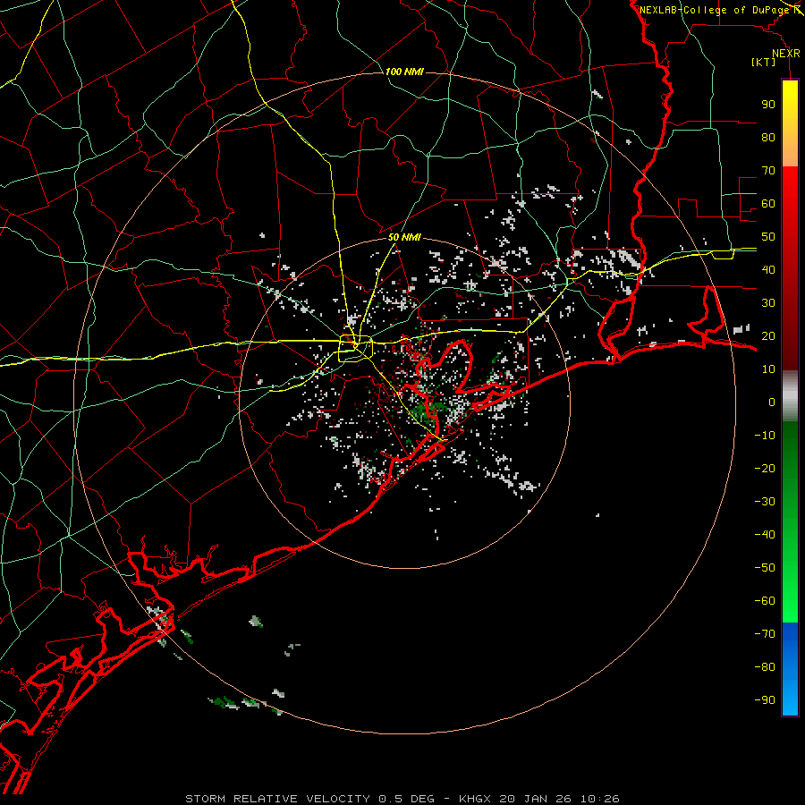Click the "50 NMI" range ring label
Viewport: 805px width, 805px height.
[404, 237]
